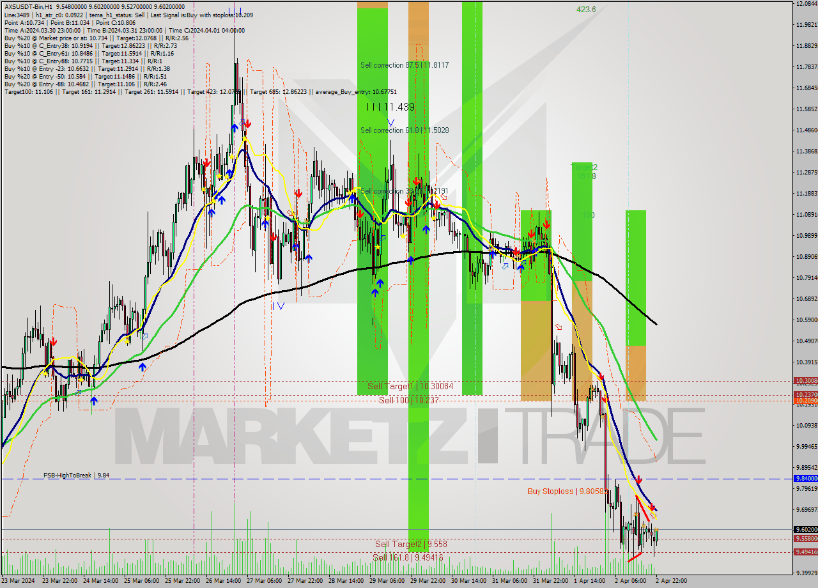Click the 'Sell correction 87.5 | 11.8117' label

[x=405, y=65]
